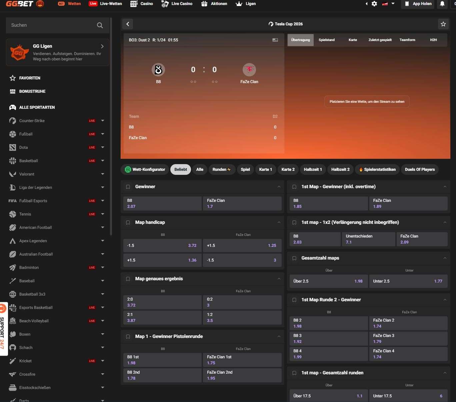Collapse 1st Map - Gewinner section
The image size is (456, 402).
pyautogui.click(x=445, y=187)
